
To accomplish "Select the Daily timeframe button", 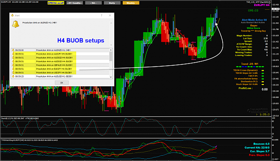I will click(x=112, y=3).
